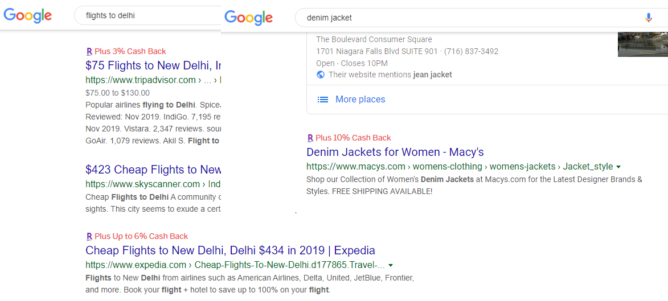The height and width of the screenshot is (301, 668).
Task: Click the Google logo beside denim jacket search
Action: click(248, 18)
